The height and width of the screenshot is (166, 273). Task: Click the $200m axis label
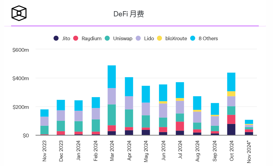21,107
